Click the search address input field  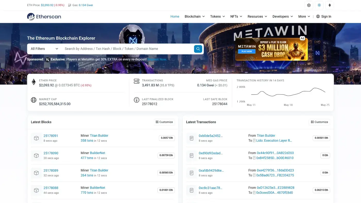click(127, 49)
